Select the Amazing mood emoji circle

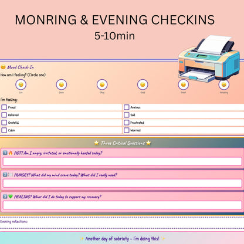224,84
